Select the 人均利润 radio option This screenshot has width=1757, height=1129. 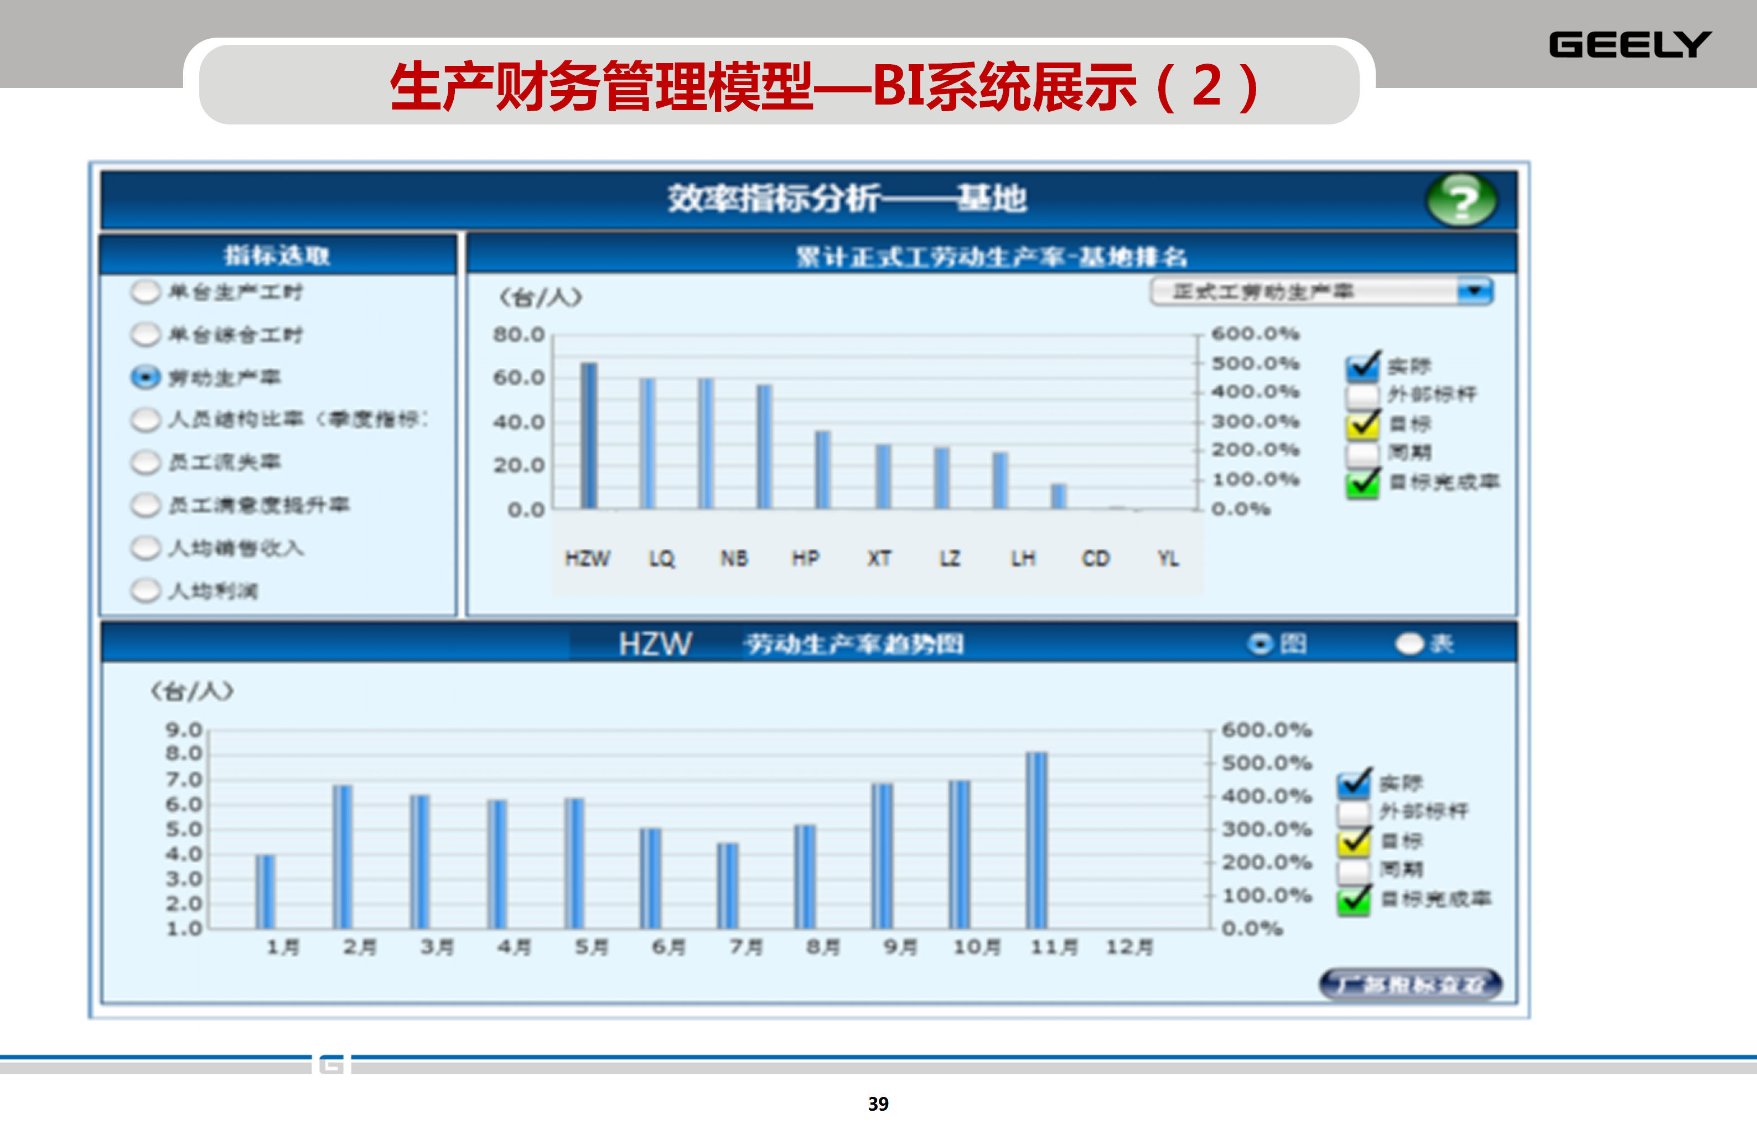click(x=145, y=590)
